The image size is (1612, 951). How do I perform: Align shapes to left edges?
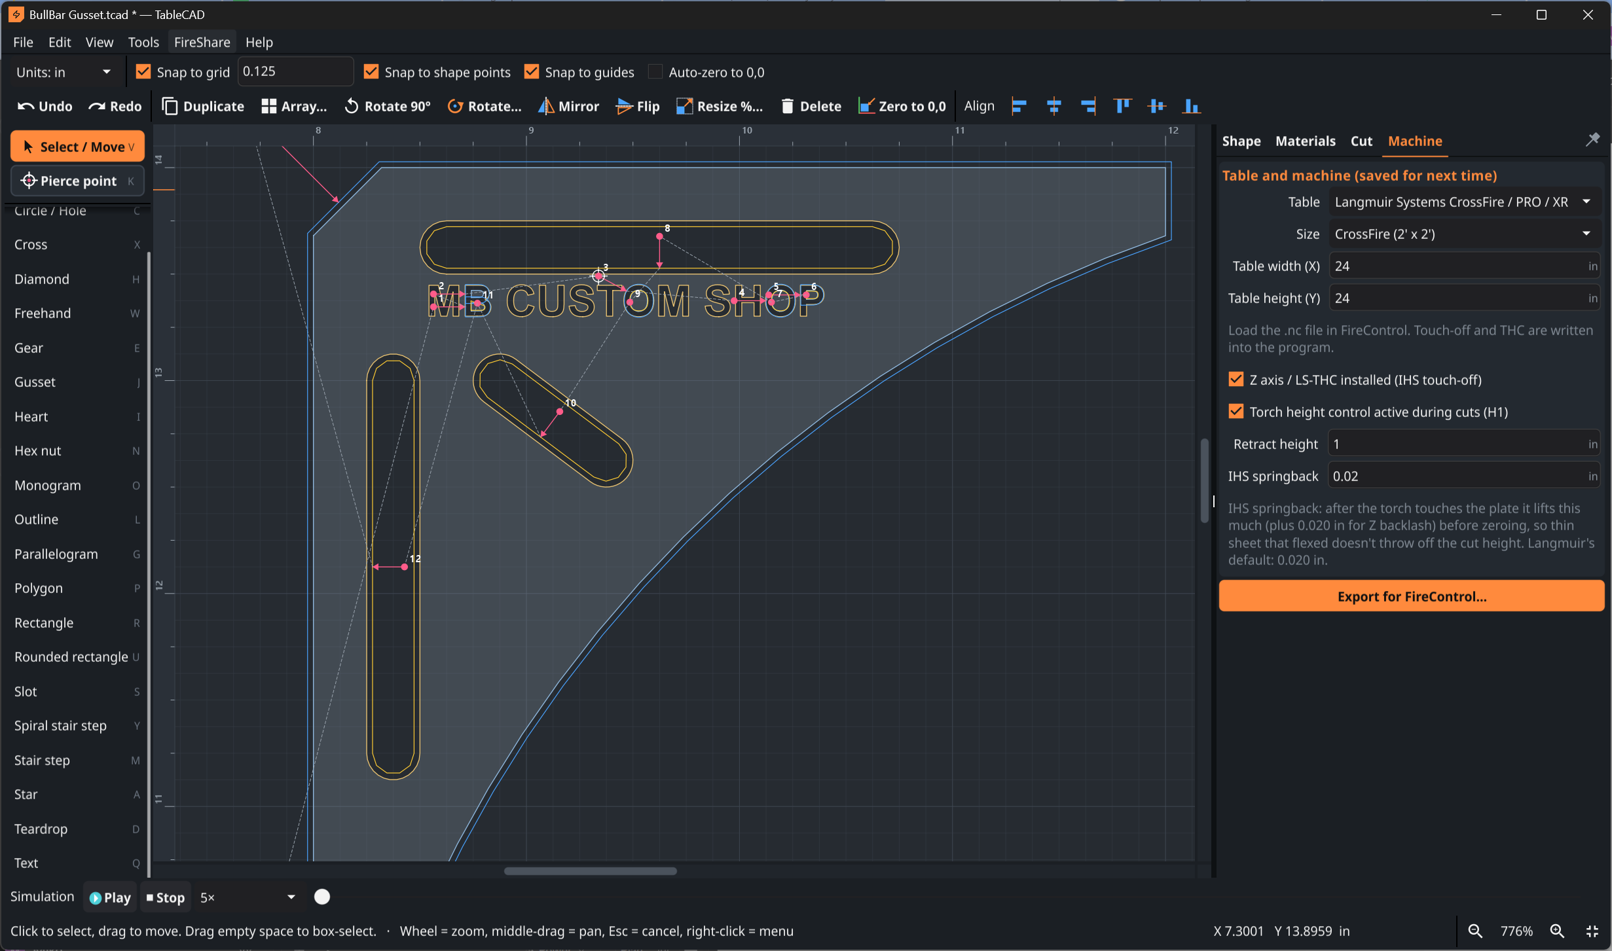pyautogui.click(x=1019, y=106)
